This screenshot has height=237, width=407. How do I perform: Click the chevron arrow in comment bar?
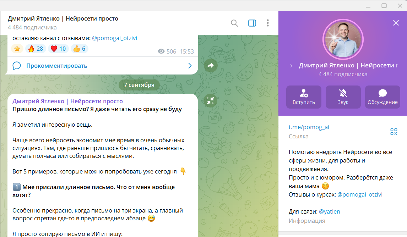[190, 66]
